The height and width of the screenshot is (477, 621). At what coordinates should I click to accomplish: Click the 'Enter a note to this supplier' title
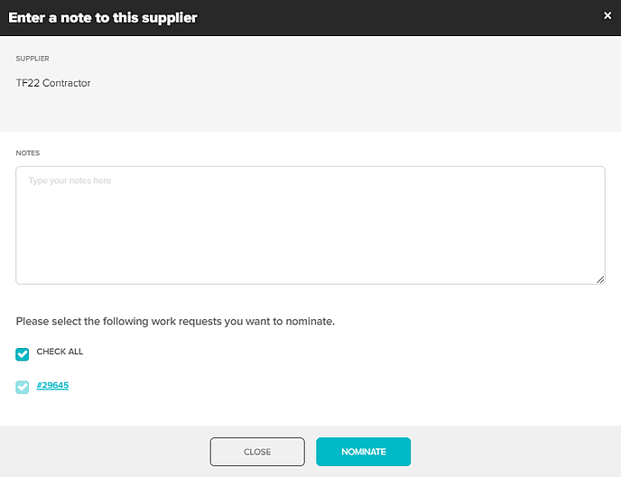point(103,17)
